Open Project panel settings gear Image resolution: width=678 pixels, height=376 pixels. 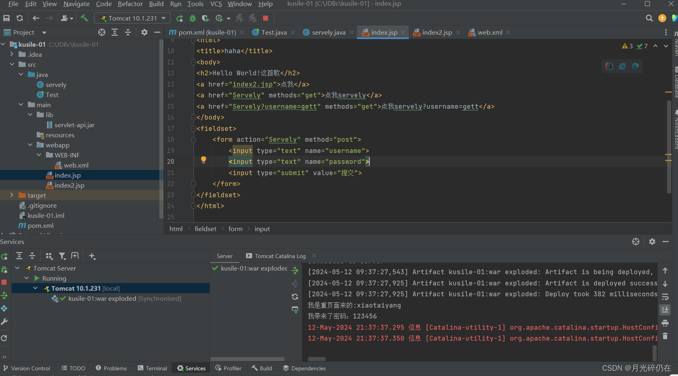[x=144, y=32]
